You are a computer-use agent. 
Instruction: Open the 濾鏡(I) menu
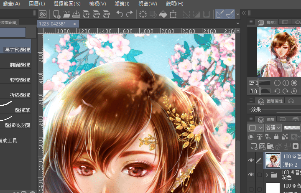click(x=122, y=4)
